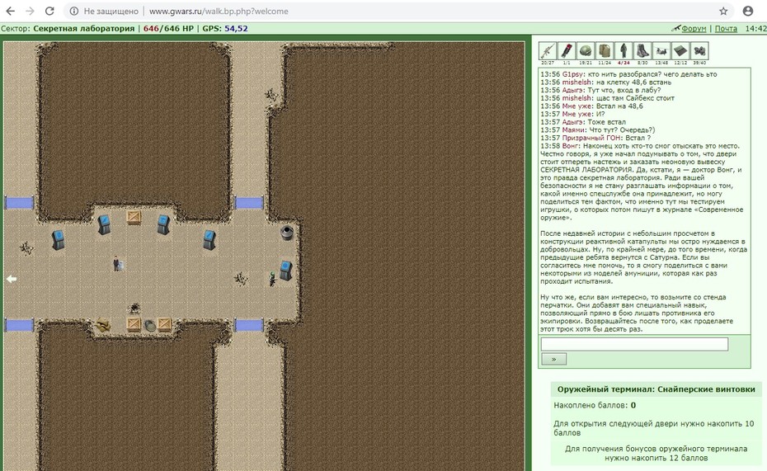Bookmark page with the star icon
Viewport: 767px width, 471px height.
[x=723, y=11]
